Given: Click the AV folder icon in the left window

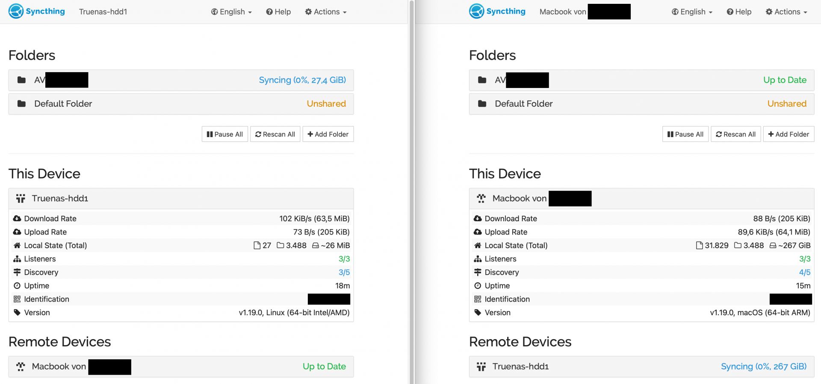Looking at the screenshot, I should click(21, 80).
